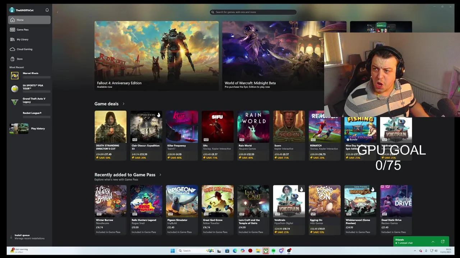Open Cloud Gaming in the sidebar
Image resolution: width=460 pixels, height=258 pixels.
click(x=29, y=49)
